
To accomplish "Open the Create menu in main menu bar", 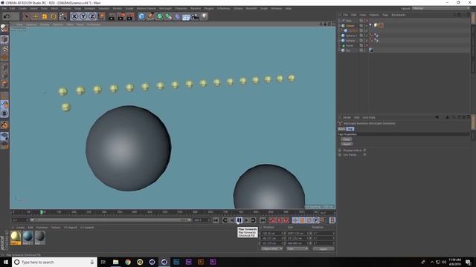I will (x=22, y=8).
